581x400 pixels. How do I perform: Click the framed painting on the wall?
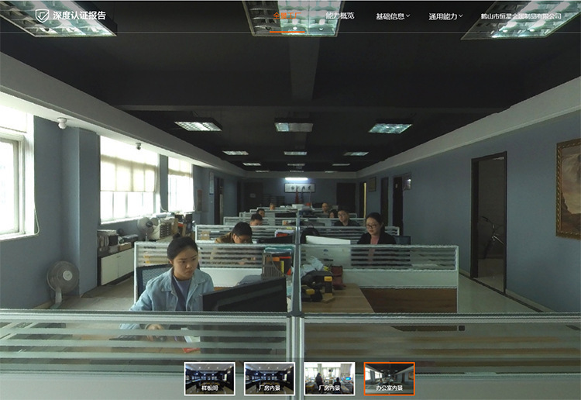[569, 189]
